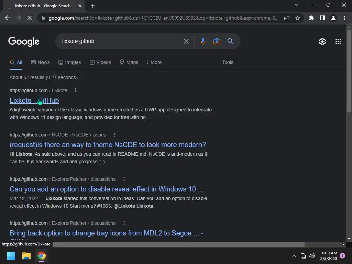Open the volume tray icon
Viewport: 352px width, 264px height.
point(312,256)
